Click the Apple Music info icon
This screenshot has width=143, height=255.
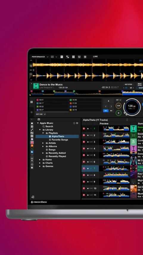pyautogui.click(x=74, y=123)
